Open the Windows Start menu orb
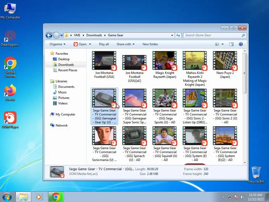The image size is (269, 202). pyautogui.click(x=7, y=197)
